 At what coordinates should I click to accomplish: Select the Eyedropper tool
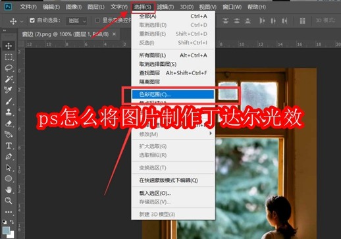[9, 90]
